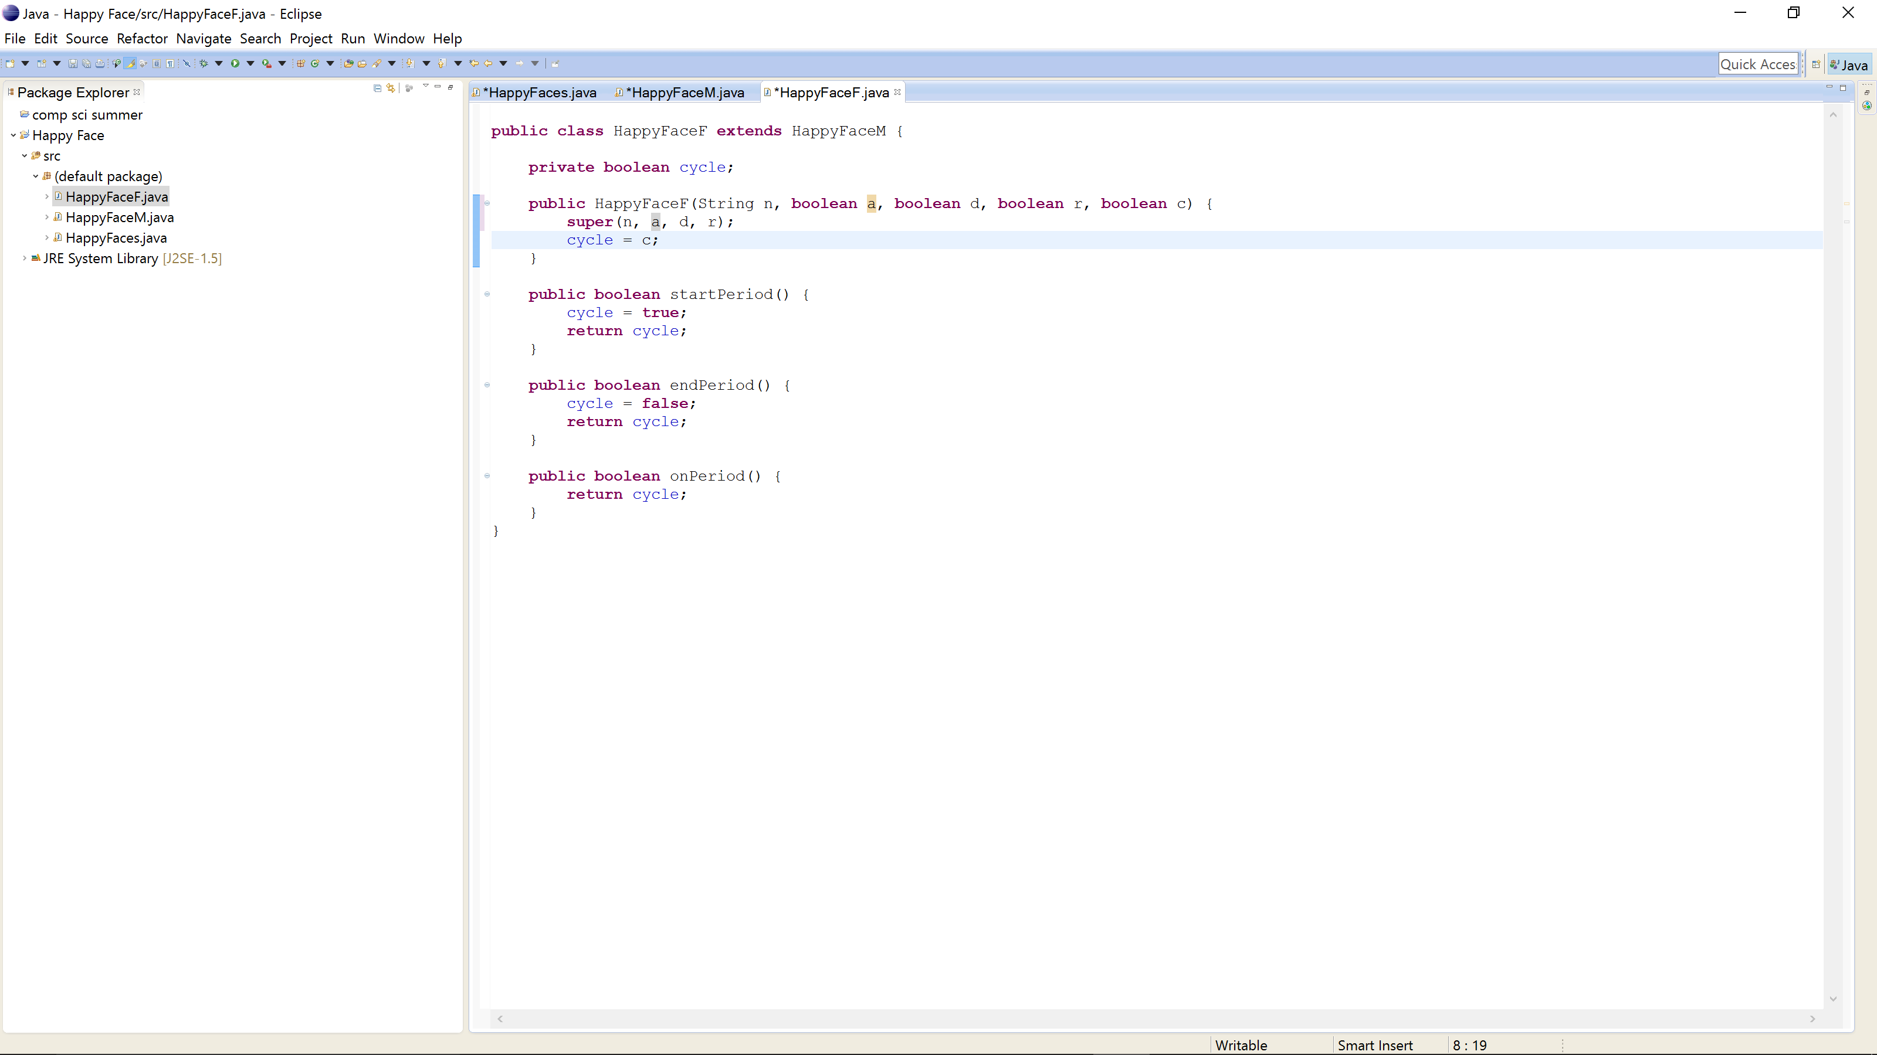This screenshot has height=1055, width=1877.
Task: Open the Java perspective button
Action: coord(1849,65)
